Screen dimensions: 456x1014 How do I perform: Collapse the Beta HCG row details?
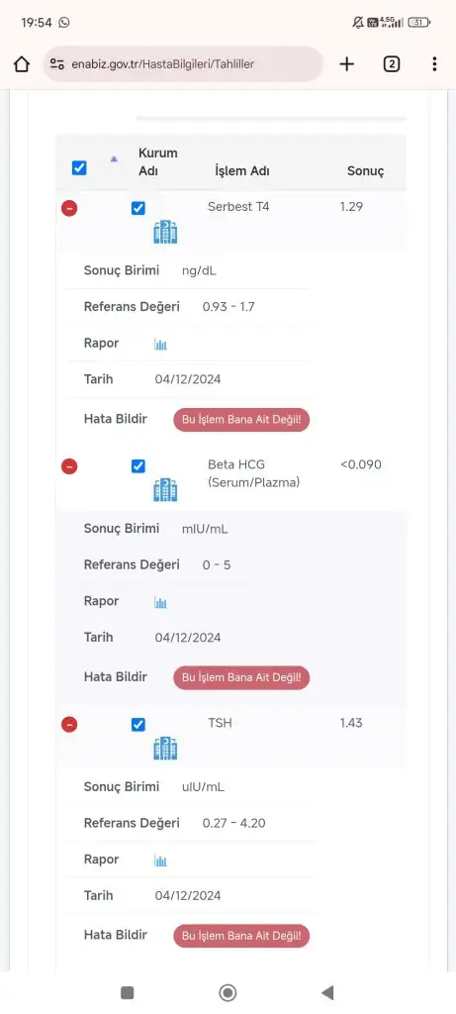(69, 466)
